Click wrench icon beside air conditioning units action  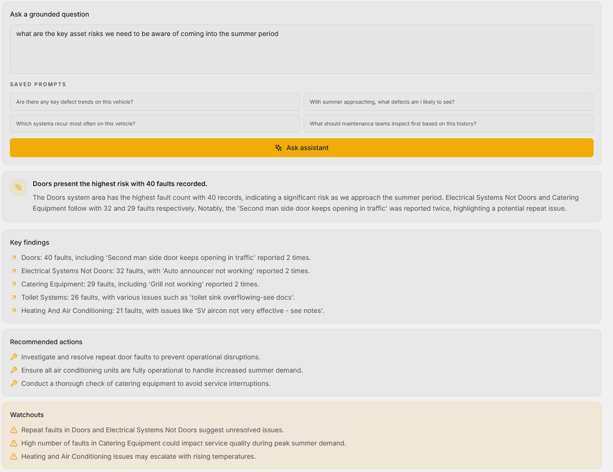point(14,370)
